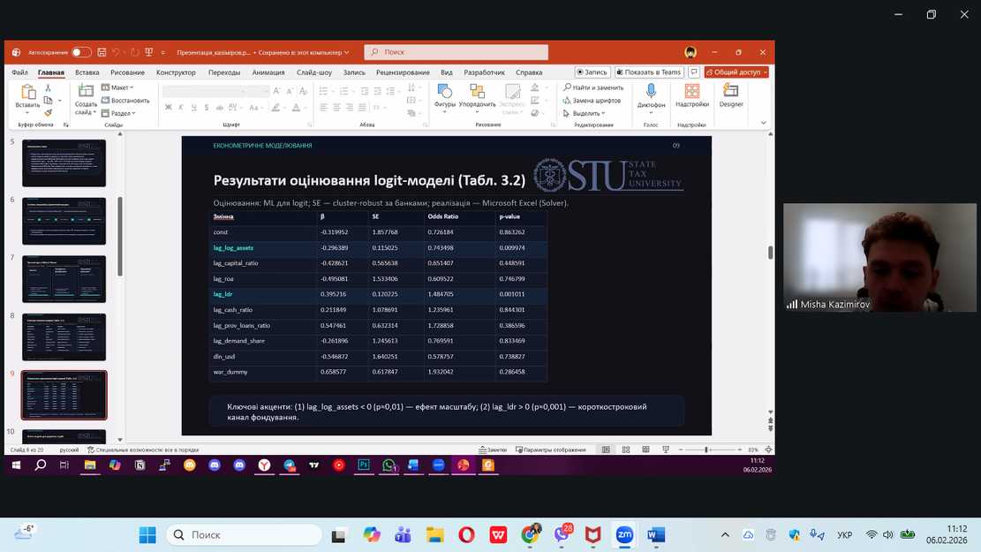981x552 pixels.
Task: Adjust the zoom slider in the status bar
Action: 707,450
